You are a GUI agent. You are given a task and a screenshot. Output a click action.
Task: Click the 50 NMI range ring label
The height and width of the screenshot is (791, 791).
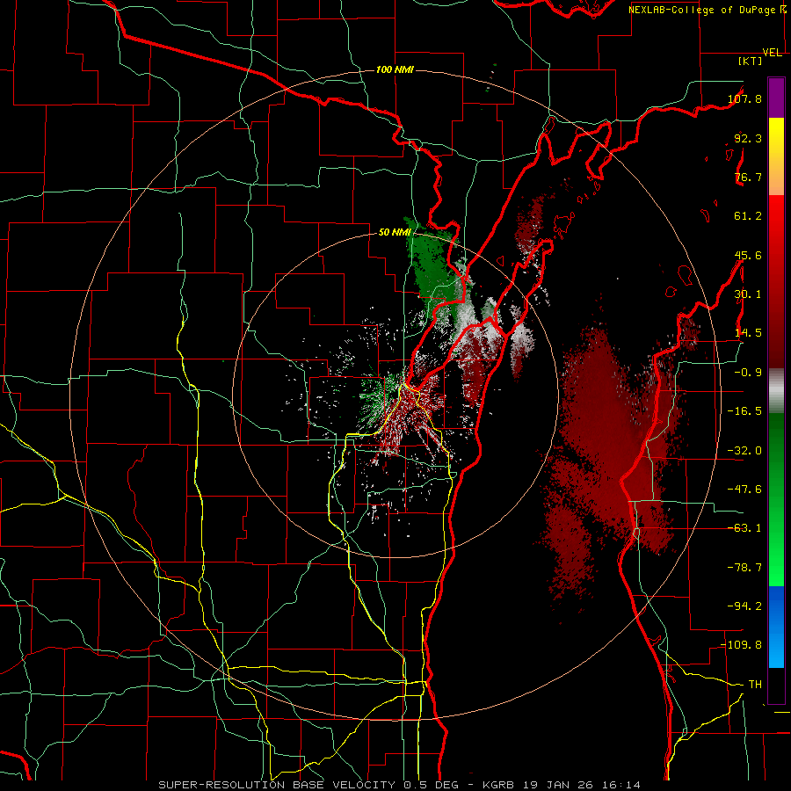click(395, 232)
